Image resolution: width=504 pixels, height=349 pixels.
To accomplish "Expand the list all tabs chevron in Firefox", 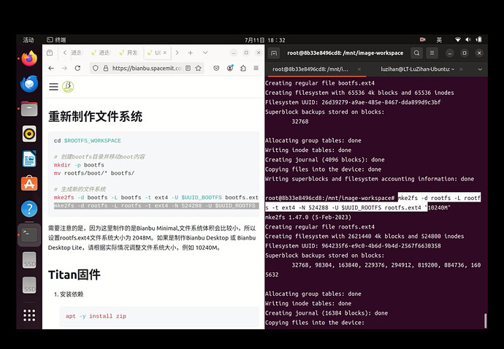I will [205, 53].
